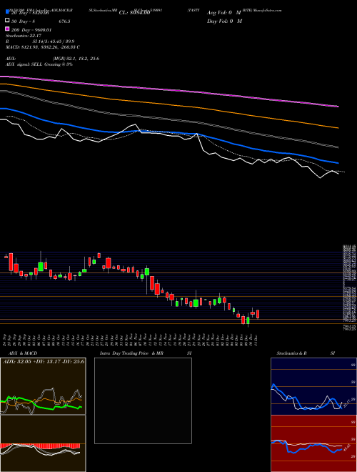Click the last red candlestick in the price chart
Viewport: 357px width, 472px height.
258,314
